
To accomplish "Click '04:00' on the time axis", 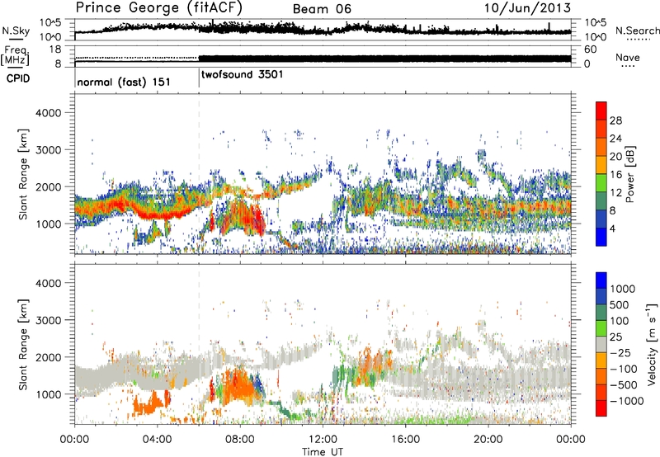I will pos(157,440).
